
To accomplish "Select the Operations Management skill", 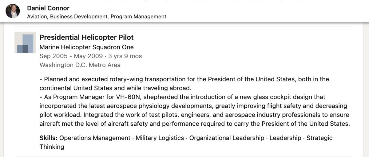I will tap(95, 138).
